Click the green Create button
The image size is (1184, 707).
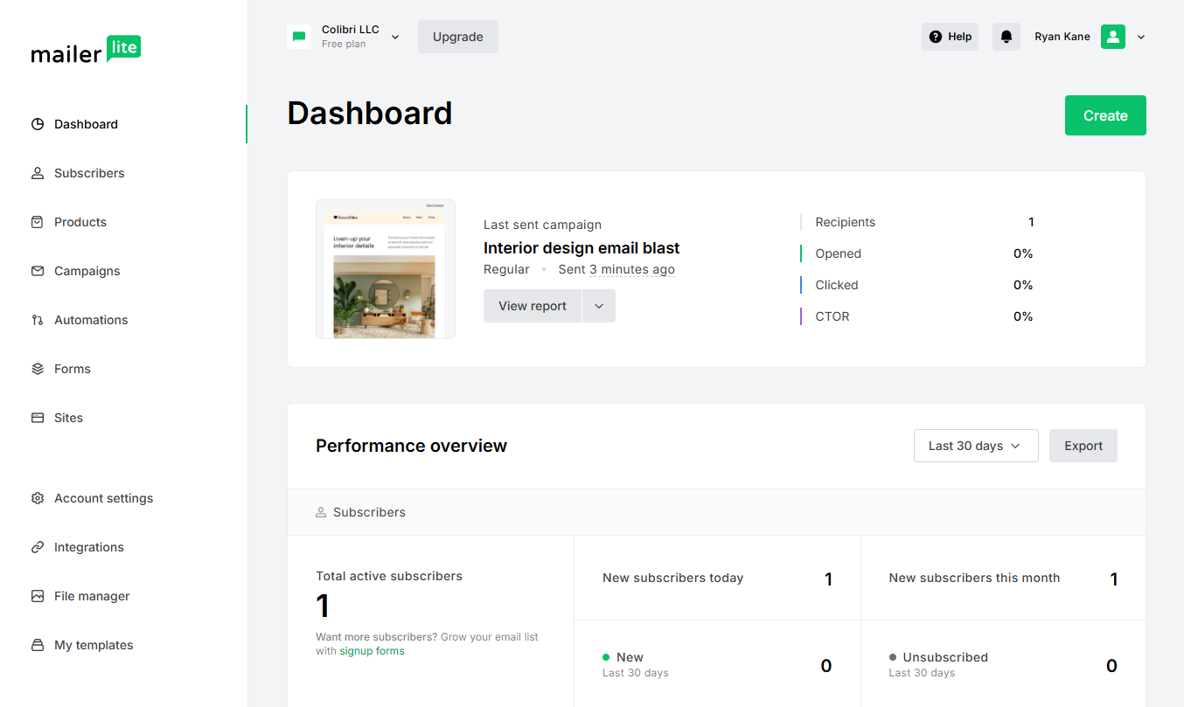pos(1104,114)
